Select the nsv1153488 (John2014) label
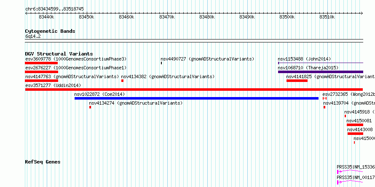The height and width of the screenshot is (187, 375). tap(304, 59)
